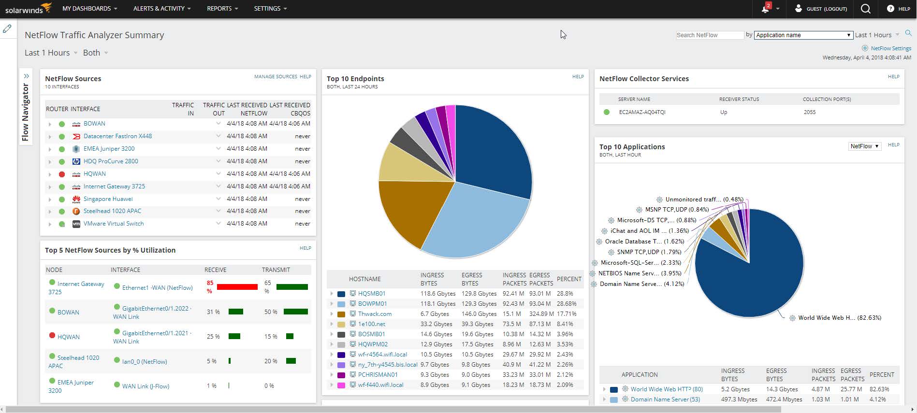This screenshot has height=413, width=917.
Task: Click application icon beside Domain Name Server
Action: point(625,399)
